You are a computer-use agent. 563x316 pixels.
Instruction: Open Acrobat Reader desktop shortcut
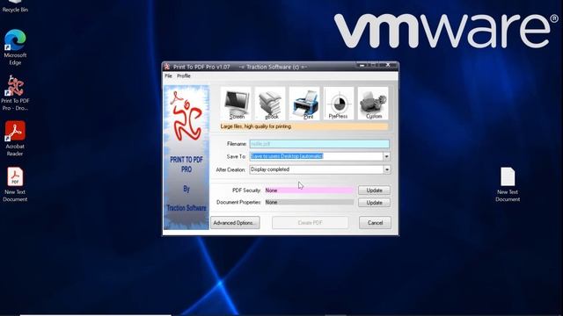pos(15,139)
